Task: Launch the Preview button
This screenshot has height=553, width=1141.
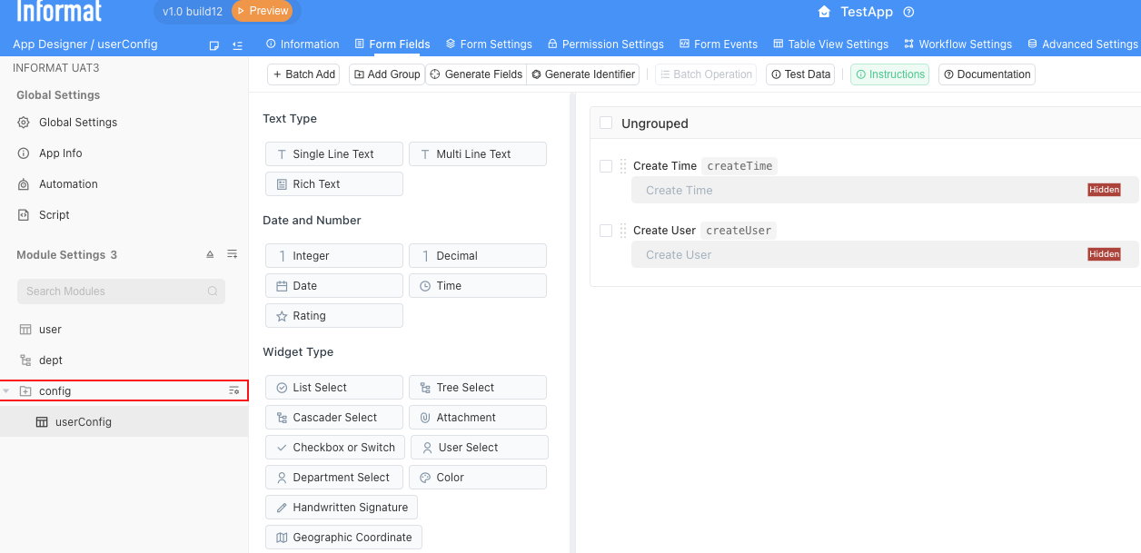Action: (262, 12)
